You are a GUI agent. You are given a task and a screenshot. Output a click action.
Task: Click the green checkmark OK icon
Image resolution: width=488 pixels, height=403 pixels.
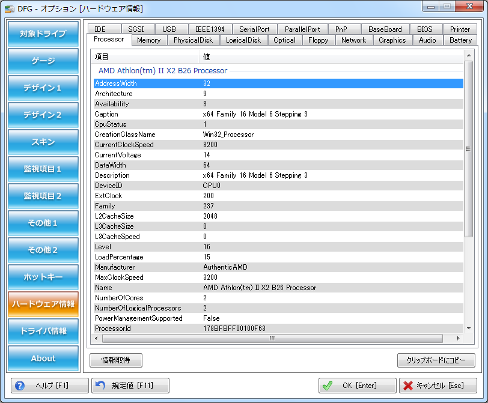click(x=328, y=386)
